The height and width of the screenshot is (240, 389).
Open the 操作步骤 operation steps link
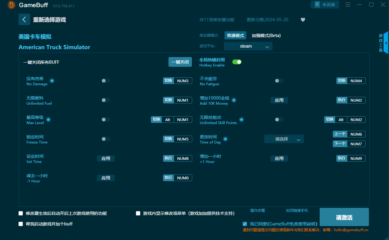(258, 211)
